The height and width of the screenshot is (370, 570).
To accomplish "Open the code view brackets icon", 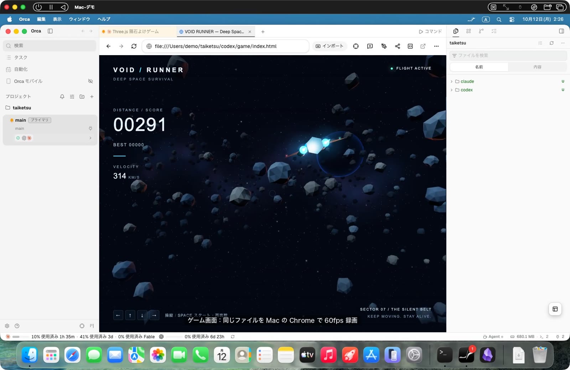I will [410, 46].
